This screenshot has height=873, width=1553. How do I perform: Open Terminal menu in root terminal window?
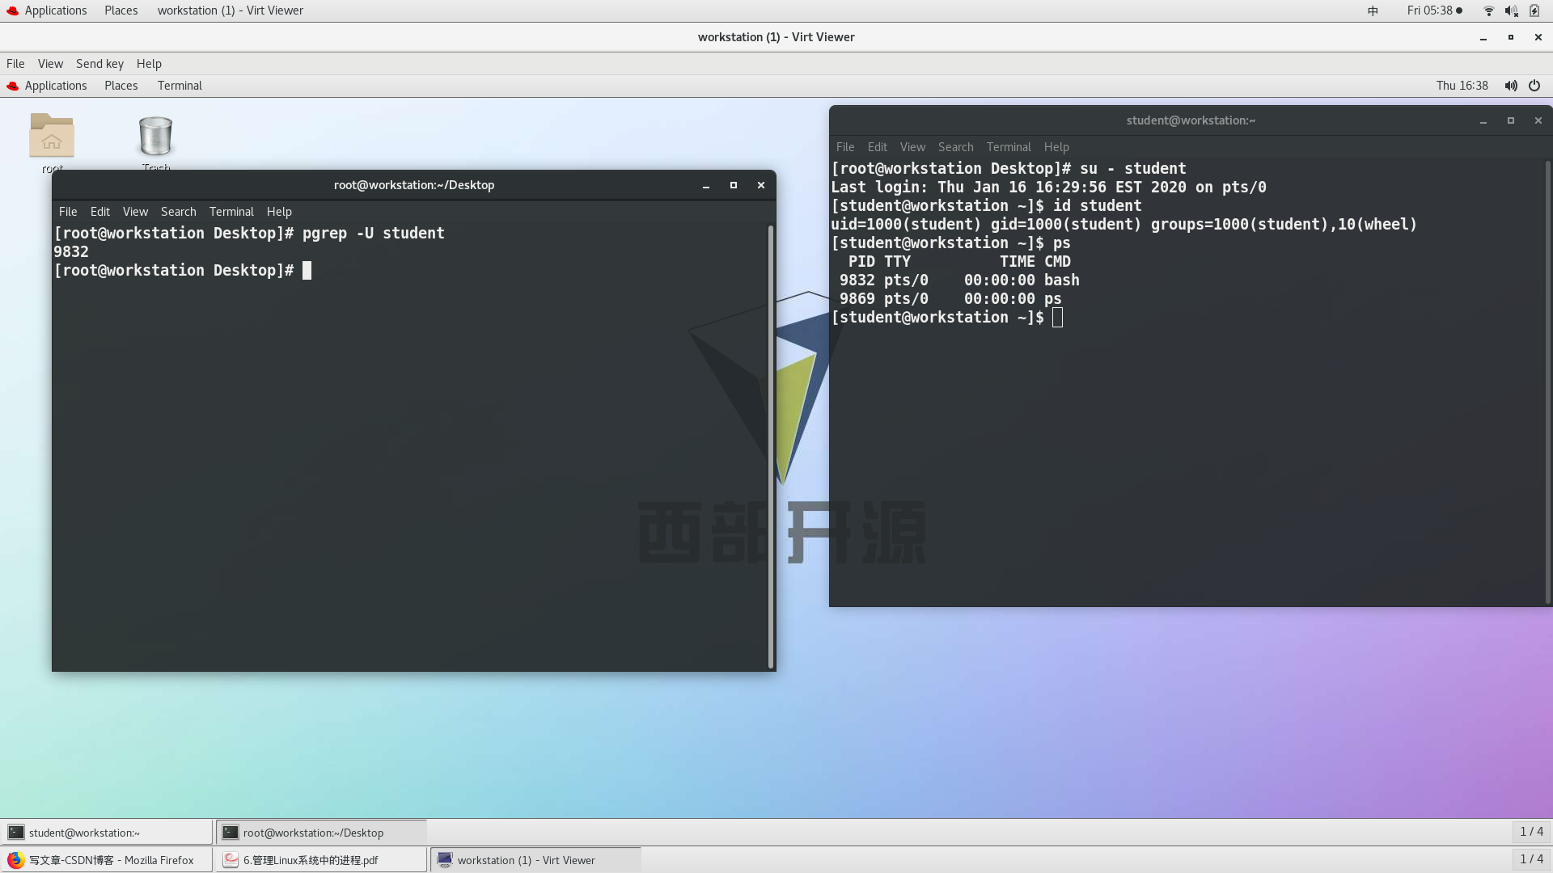231,212
